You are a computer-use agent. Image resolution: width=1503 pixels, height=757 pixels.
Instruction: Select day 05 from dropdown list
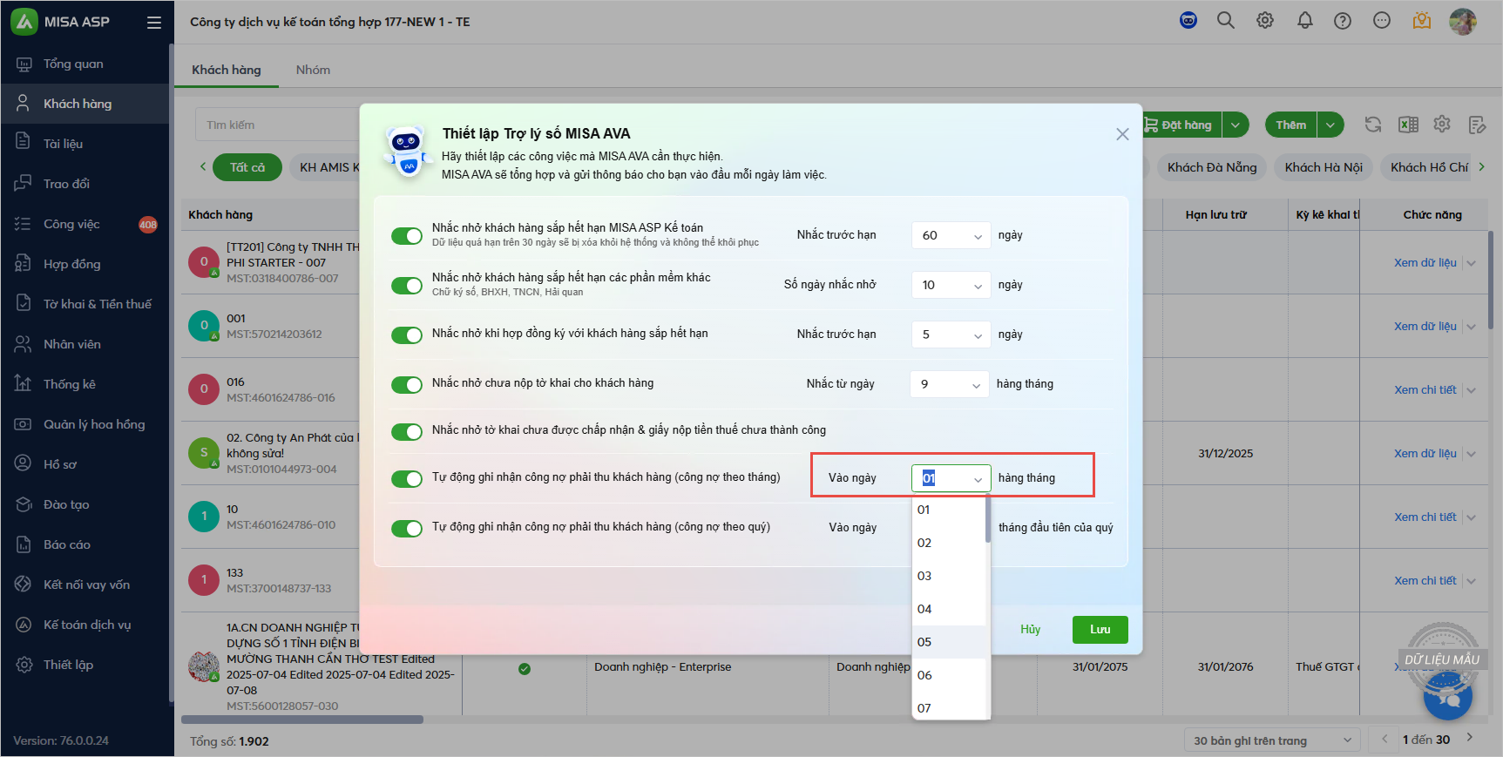tap(949, 642)
